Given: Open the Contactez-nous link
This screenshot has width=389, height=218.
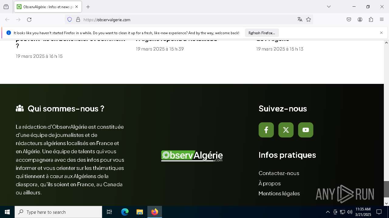Looking at the screenshot, I should pyautogui.click(x=279, y=173).
